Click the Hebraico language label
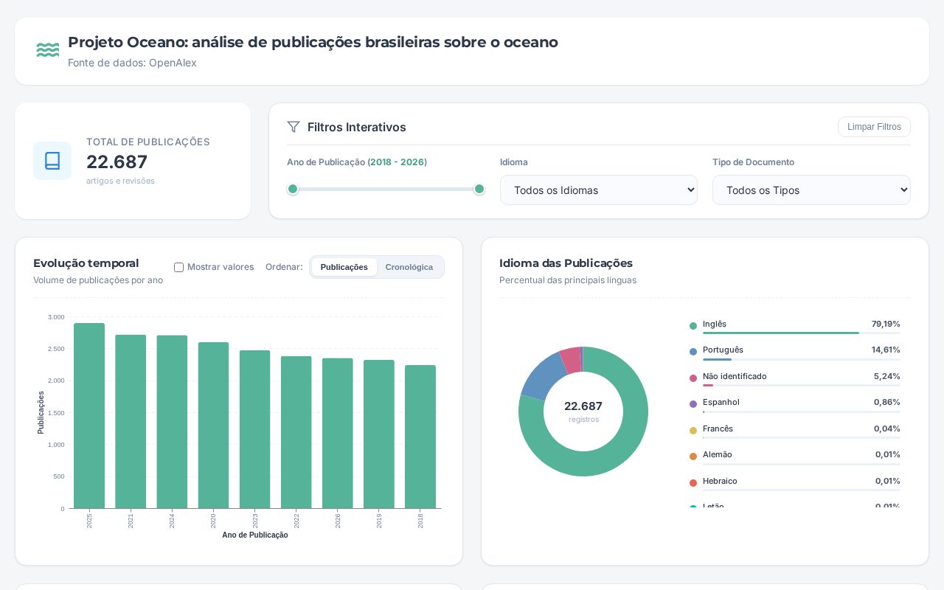Viewport: 944px width, 590px height. (x=720, y=481)
